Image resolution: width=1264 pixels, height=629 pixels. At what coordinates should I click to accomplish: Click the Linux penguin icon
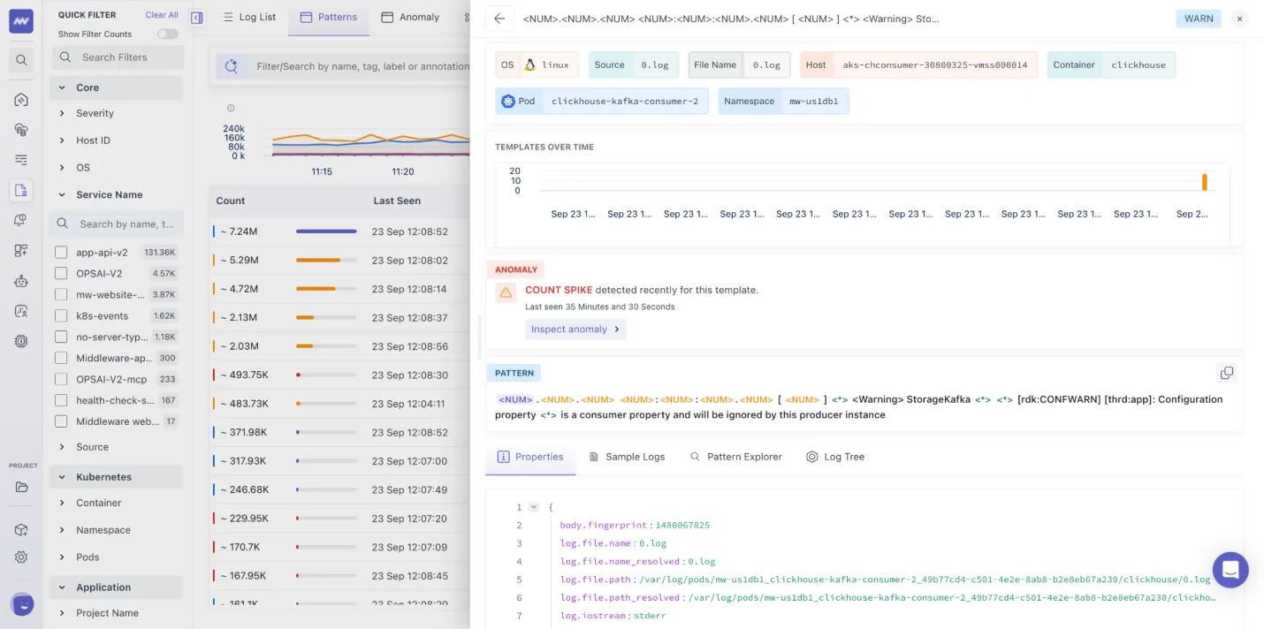pyautogui.click(x=530, y=64)
